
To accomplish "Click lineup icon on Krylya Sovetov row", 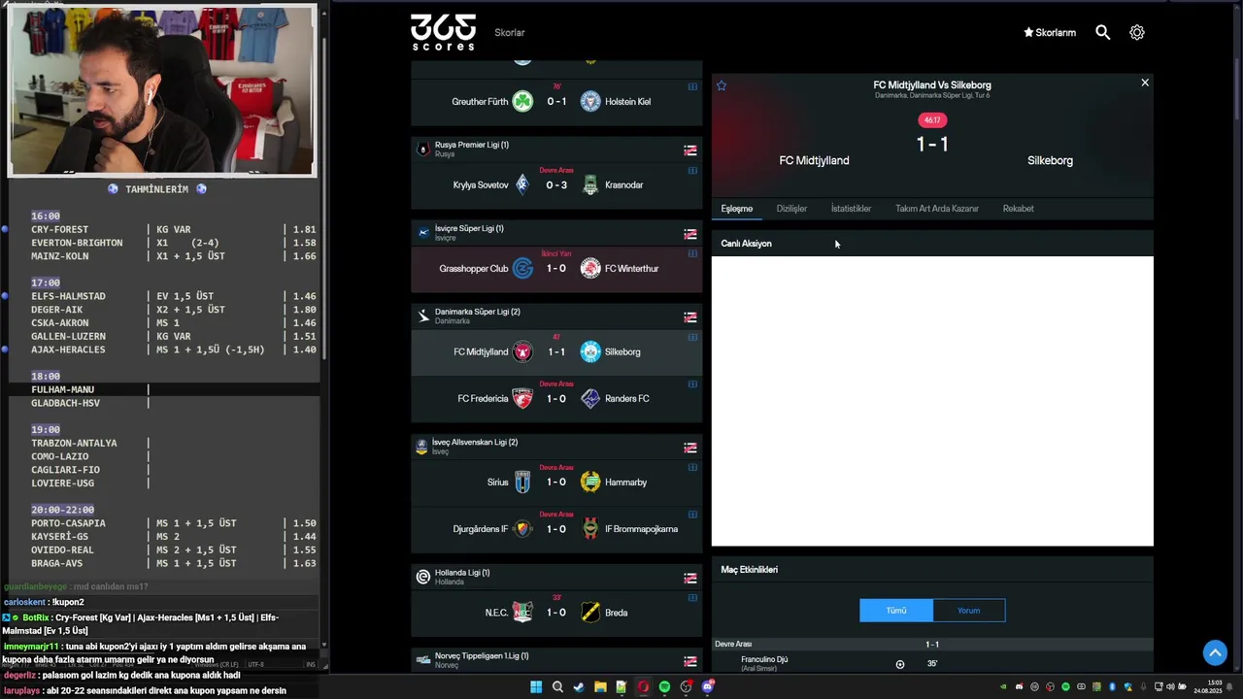I will pyautogui.click(x=692, y=170).
